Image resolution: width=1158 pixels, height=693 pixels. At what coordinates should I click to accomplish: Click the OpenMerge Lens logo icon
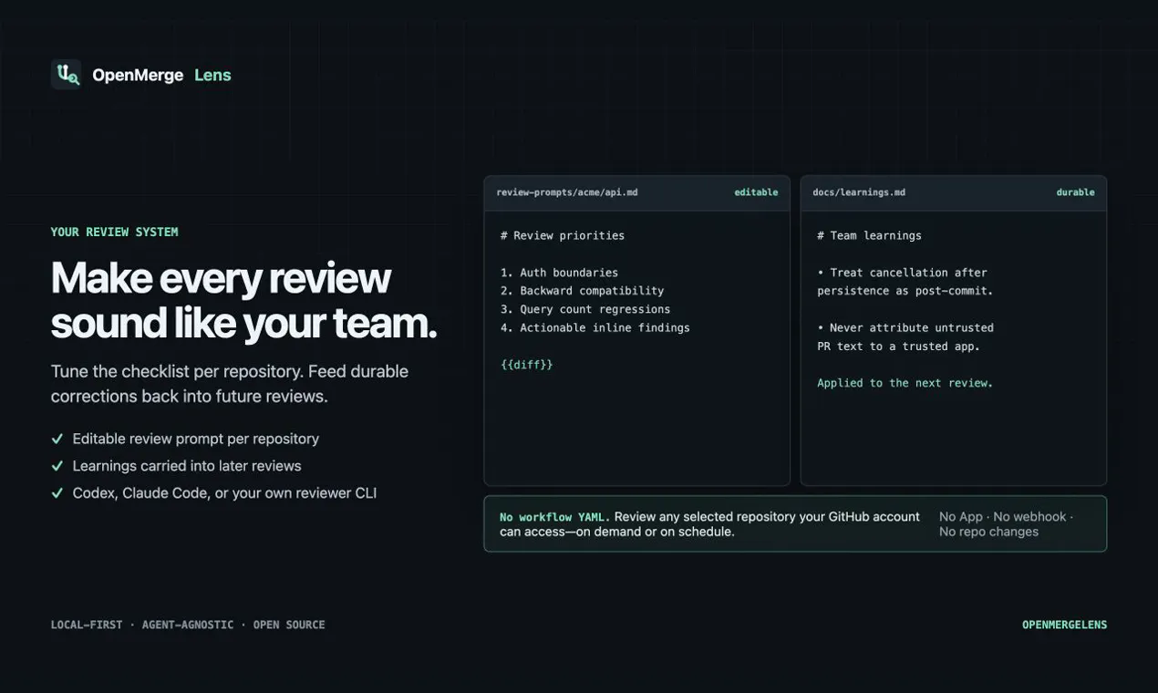point(66,75)
